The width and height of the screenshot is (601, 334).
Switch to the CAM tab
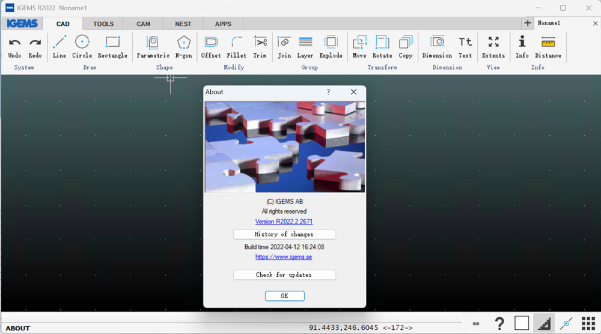[144, 24]
